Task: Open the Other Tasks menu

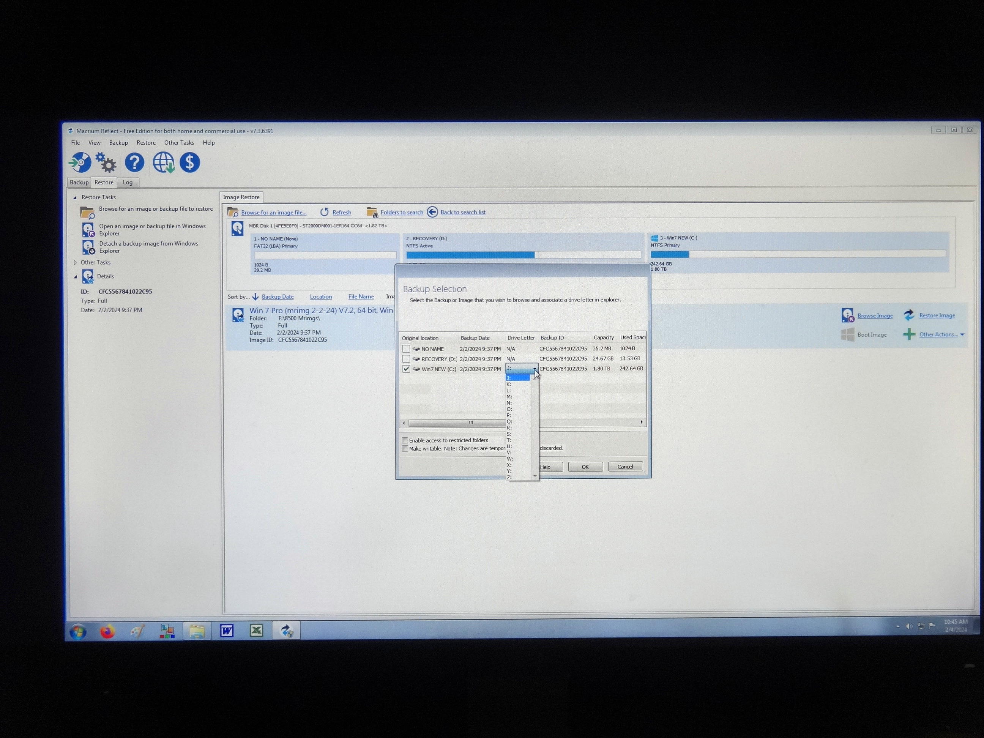Action: [179, 143]
